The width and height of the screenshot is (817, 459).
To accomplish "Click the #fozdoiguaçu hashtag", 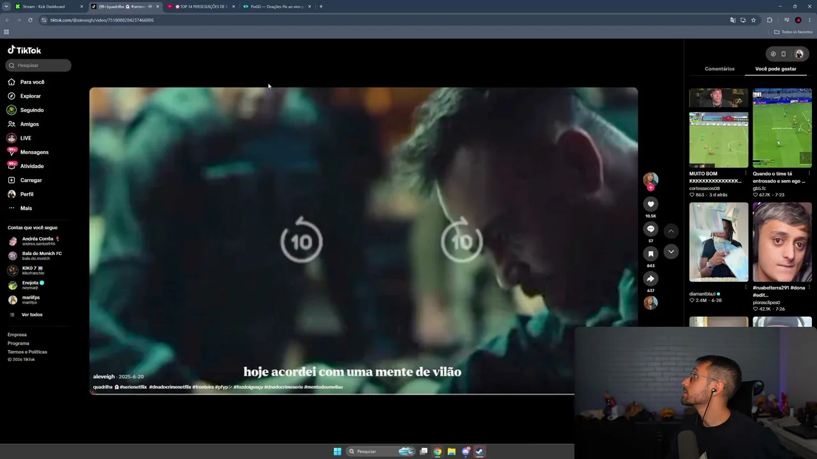I will tap(248, 387).
